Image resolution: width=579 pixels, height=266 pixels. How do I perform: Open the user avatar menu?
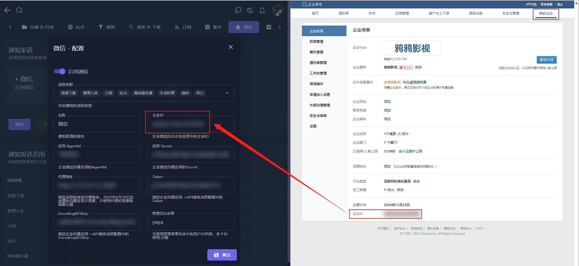278,10
